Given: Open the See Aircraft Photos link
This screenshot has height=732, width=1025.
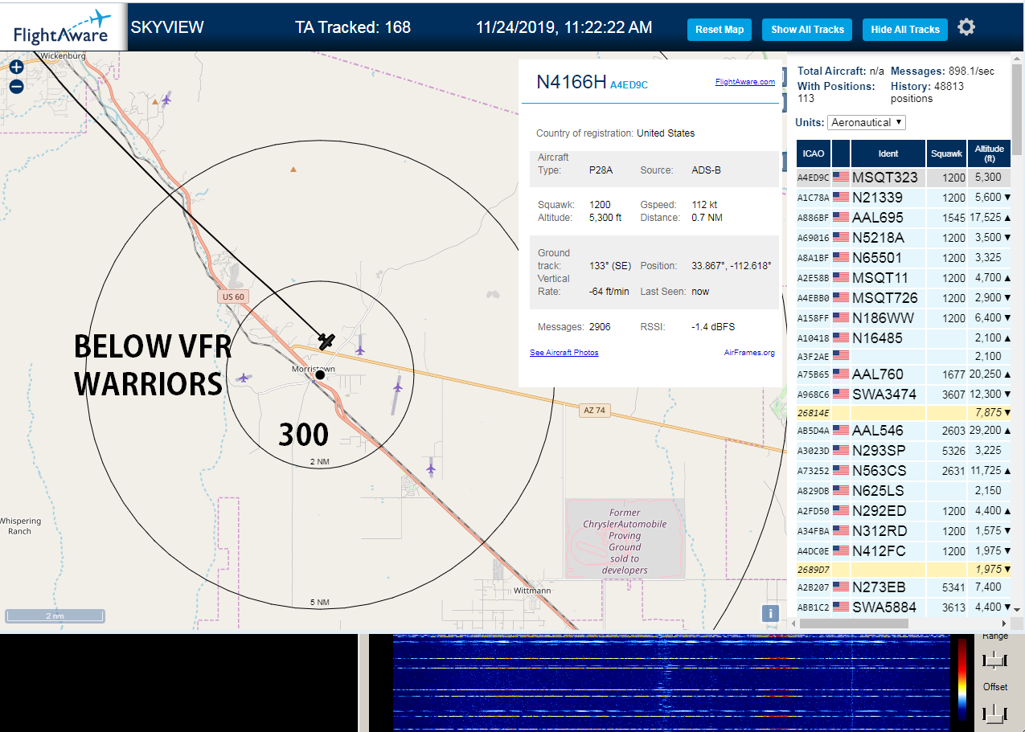Looking at the screenshot, I should click(564, 353).
